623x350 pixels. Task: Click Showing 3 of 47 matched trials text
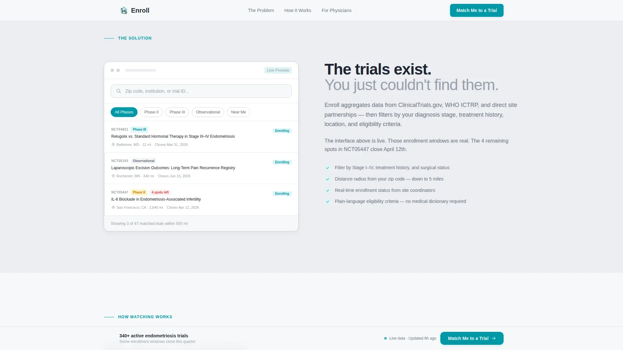[149, 224]
